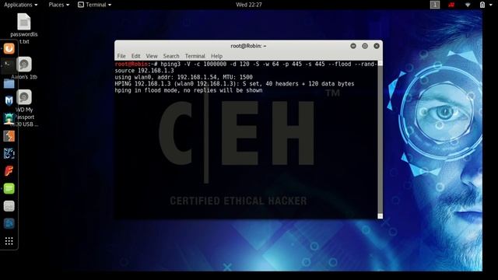The height and width of the screenshot is (280, 498).
Task: Click the red root@Robin prompt
Action: coord(132,64)
